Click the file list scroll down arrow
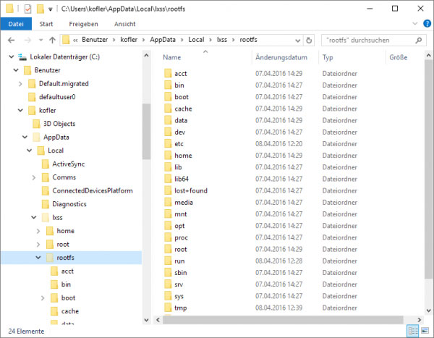 [428, 310]
